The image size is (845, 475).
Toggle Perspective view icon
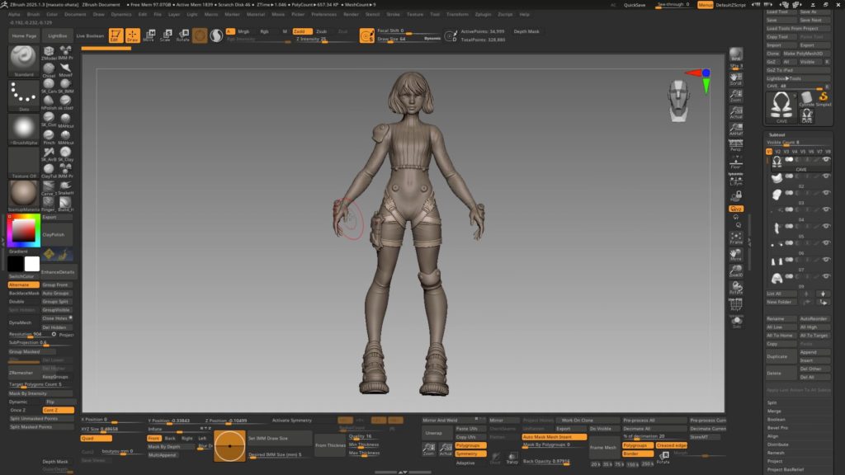click(x=736, y=146)
